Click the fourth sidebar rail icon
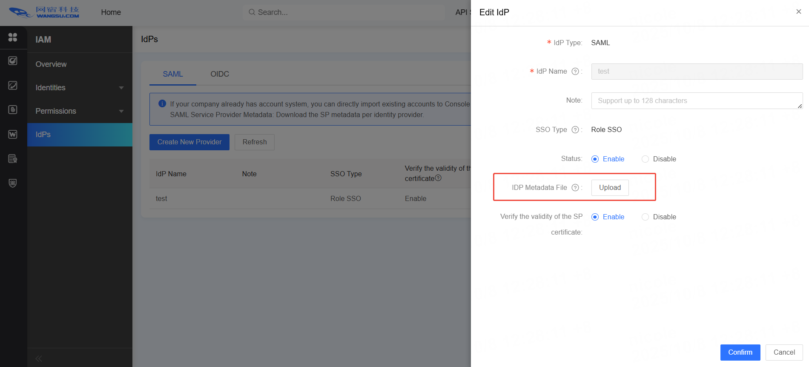809x367 pixels. click(x=13, y=110)
